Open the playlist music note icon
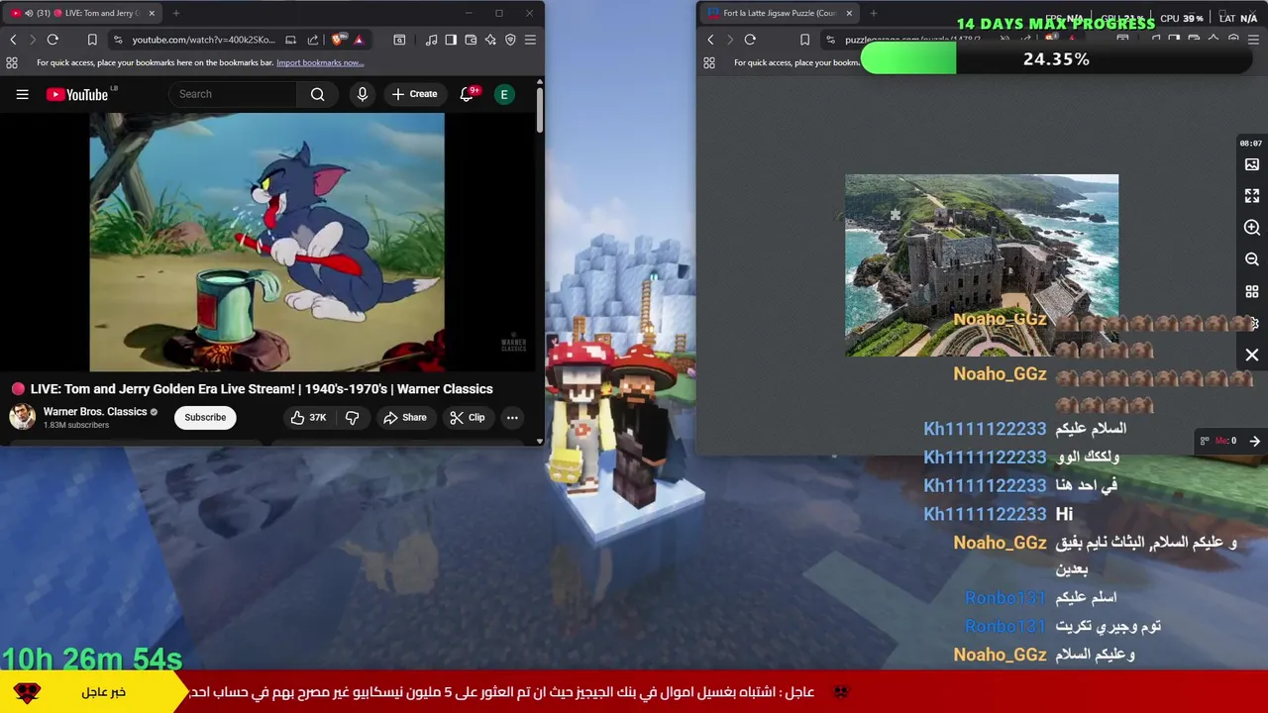Image resolution: width=1268 pixels, height=713 pixels. pos(431,40)
